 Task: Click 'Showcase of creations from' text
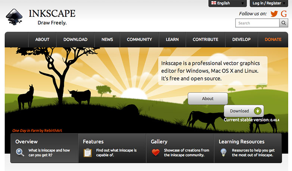(187, 150)
